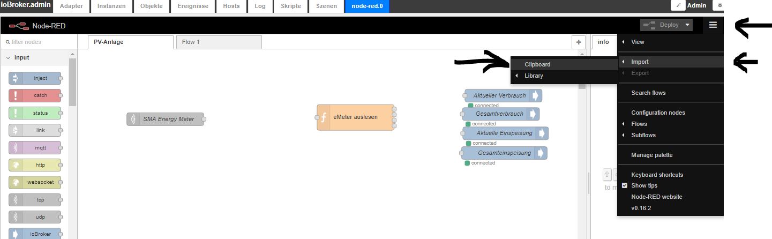Click the input port of eMeter auslesen
This screenshot has width=772, height=239.
click(x=317, y=117)
